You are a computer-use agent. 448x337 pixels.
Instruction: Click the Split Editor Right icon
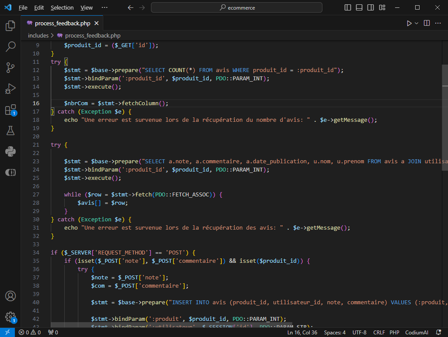(427, 23)
